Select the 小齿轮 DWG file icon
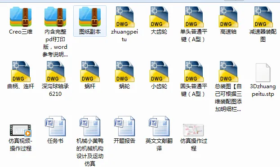Image resolution: width=280 pixels, height=167 pixels. pos(159,72)
